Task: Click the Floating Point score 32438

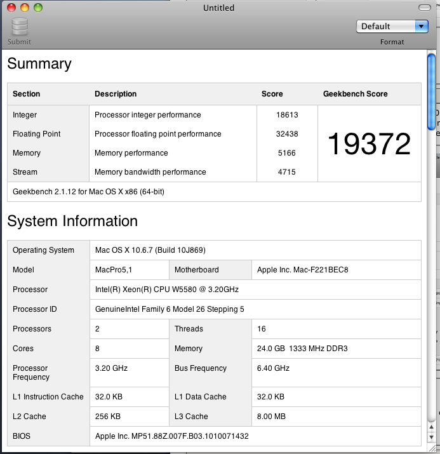Action: tap(287, 134)
